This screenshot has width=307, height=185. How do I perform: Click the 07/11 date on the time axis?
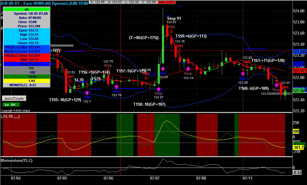[247, 178]
